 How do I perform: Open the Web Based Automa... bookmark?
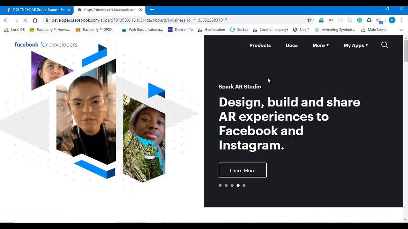click(x=142, y=30)
